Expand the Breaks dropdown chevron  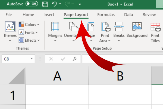(119, 41)
